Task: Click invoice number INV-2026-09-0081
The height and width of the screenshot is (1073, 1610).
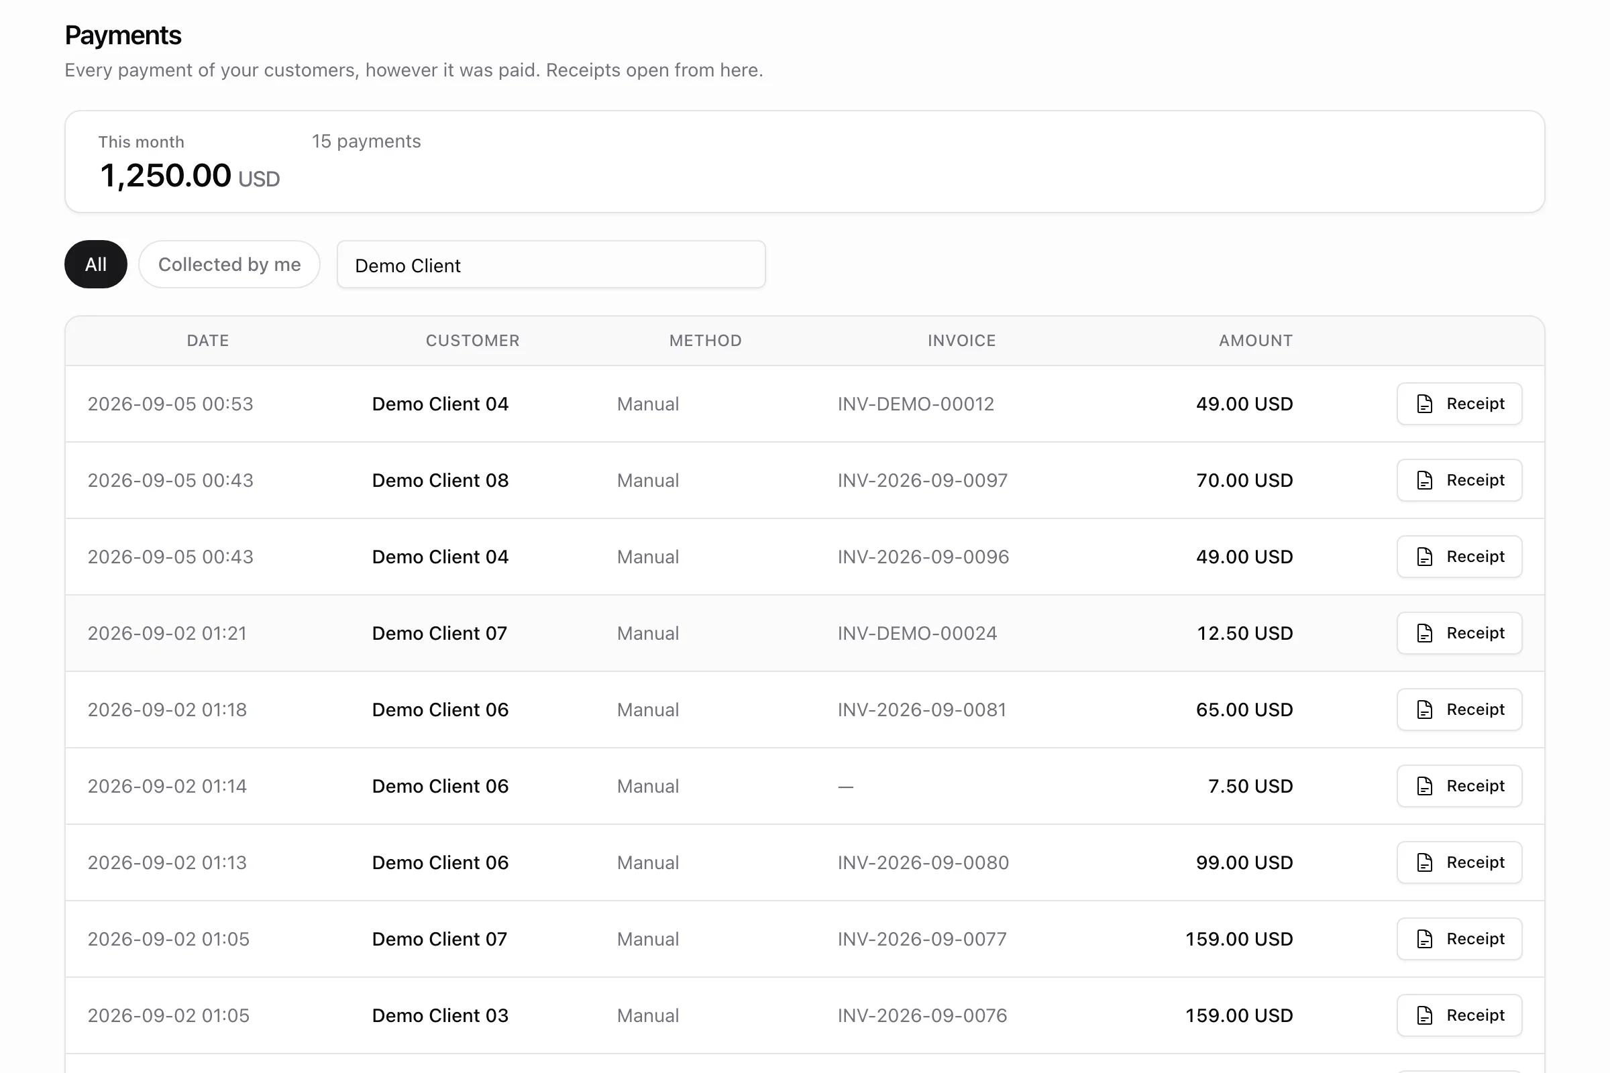Action: pos(922,710)
